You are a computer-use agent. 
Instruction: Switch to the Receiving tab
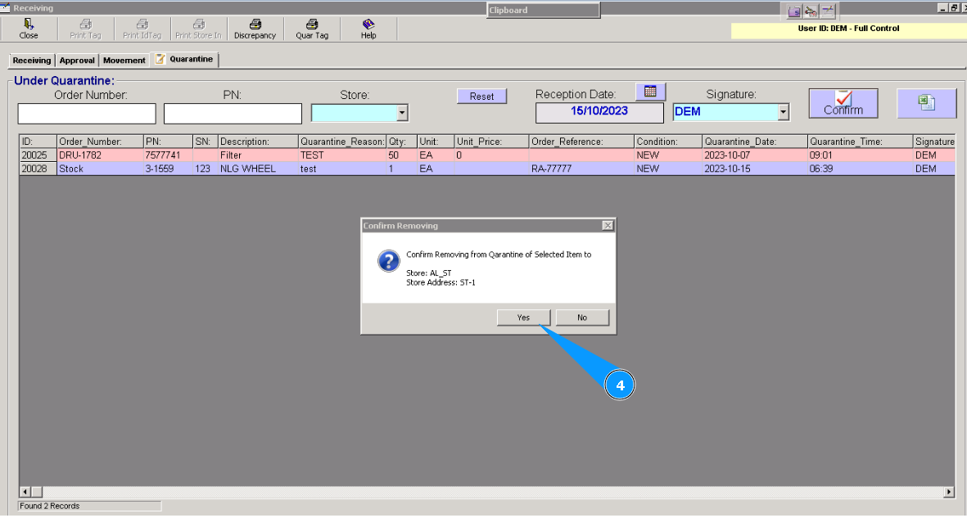pyautogui.click(x=31, y=59)
